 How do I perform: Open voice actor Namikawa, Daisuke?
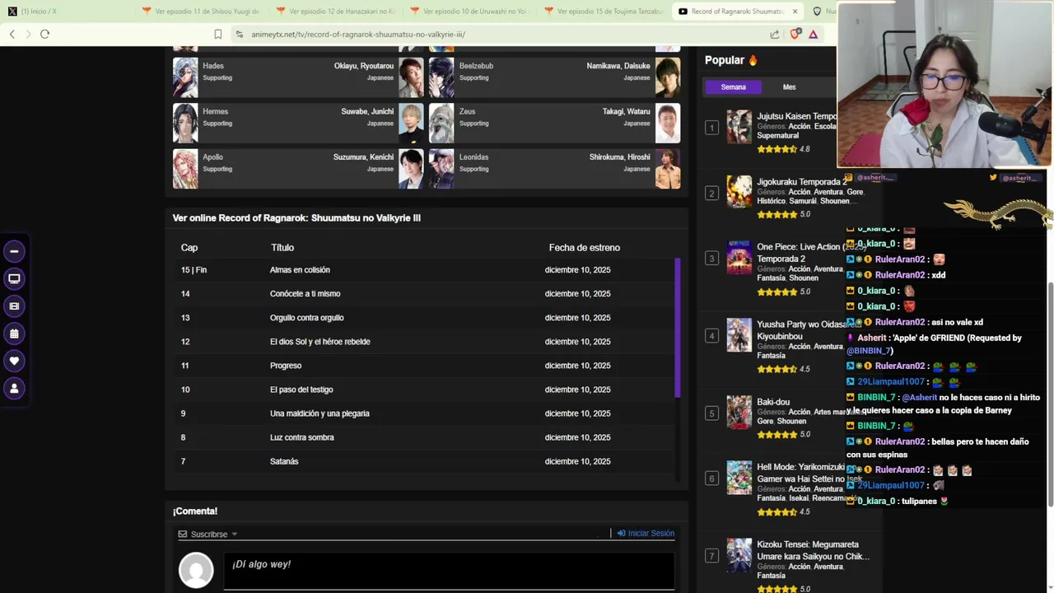pyautogui.click(x=618, y=66)
